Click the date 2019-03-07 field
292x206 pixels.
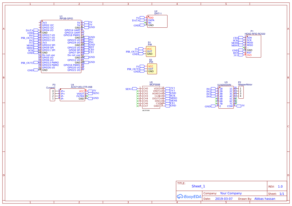pos(224,199)
